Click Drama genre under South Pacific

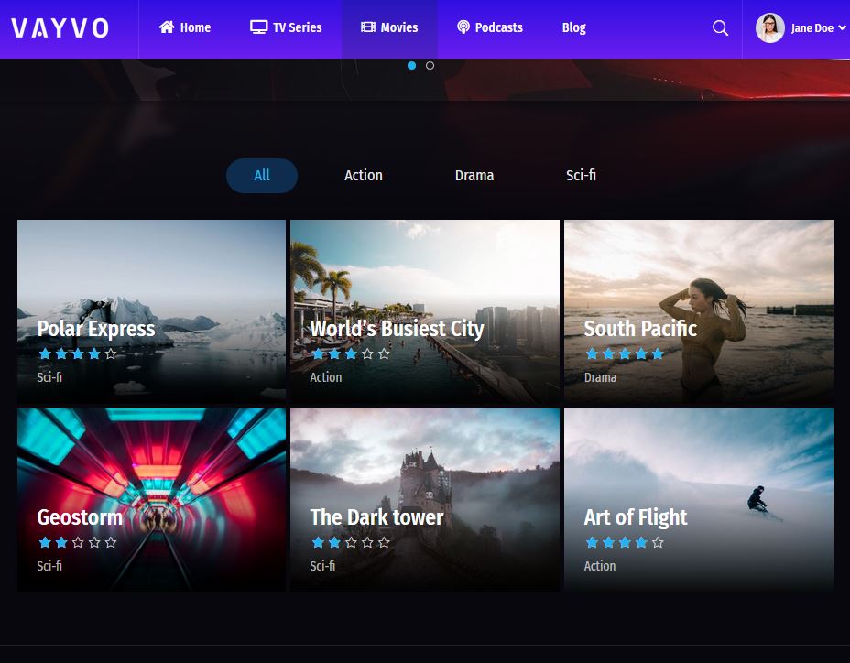point(600,377)
